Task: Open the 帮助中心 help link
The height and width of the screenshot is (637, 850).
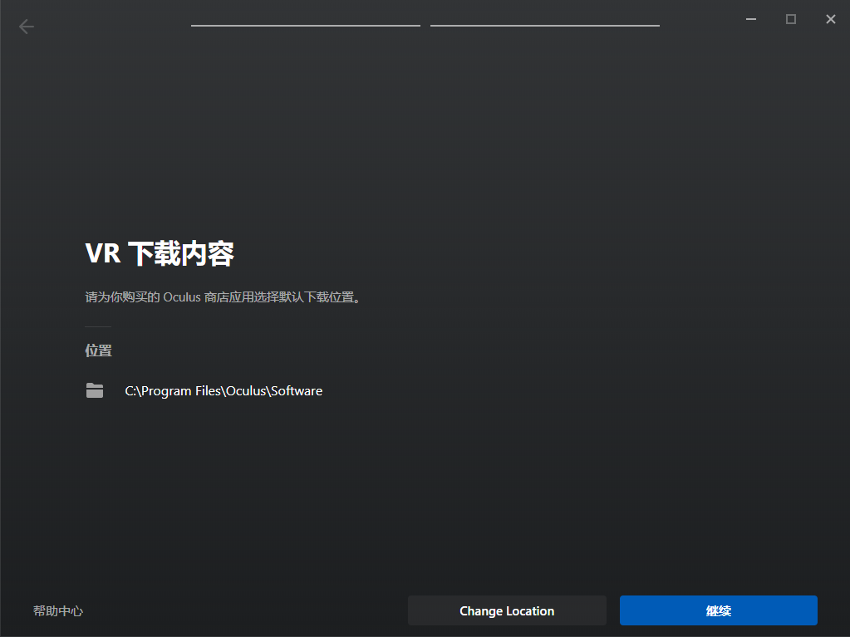Action: click(x=58, y=611)
